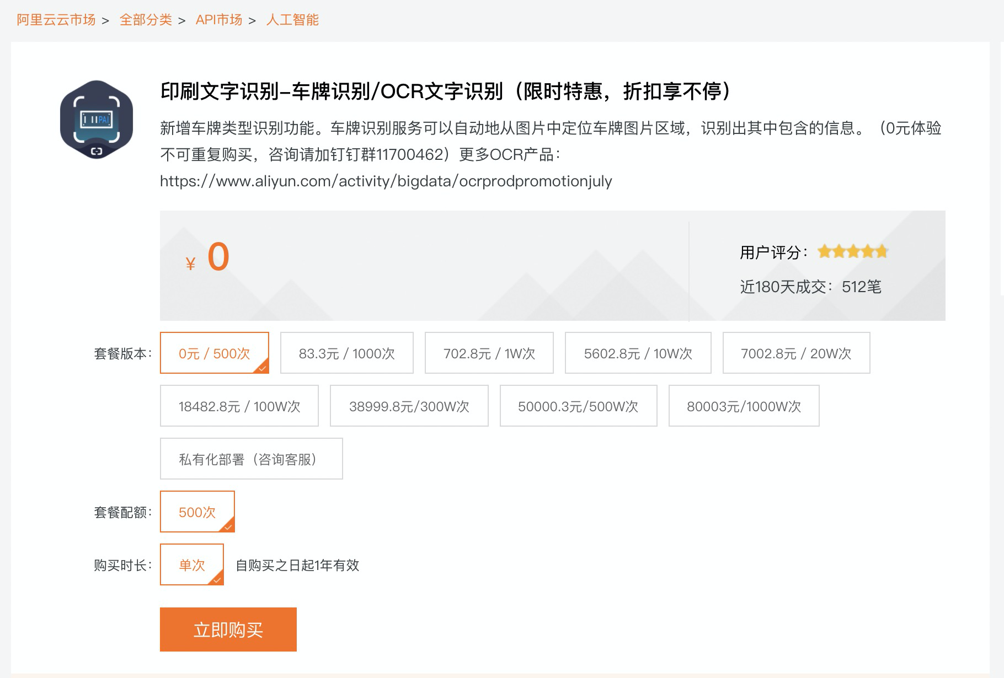Select the 18482.8元 / 100W次 package

point(239,406)
